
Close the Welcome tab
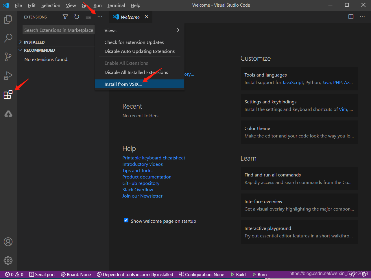147,17
